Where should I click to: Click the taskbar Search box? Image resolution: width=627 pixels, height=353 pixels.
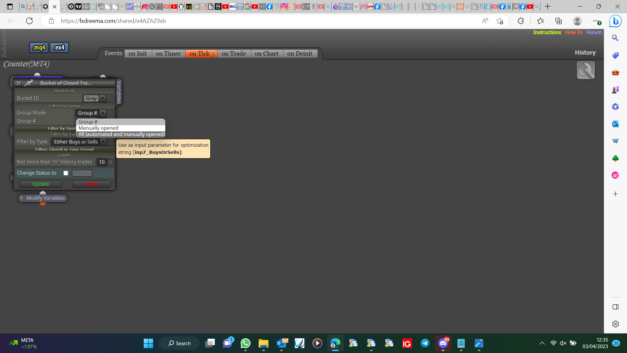pos(179,343)
